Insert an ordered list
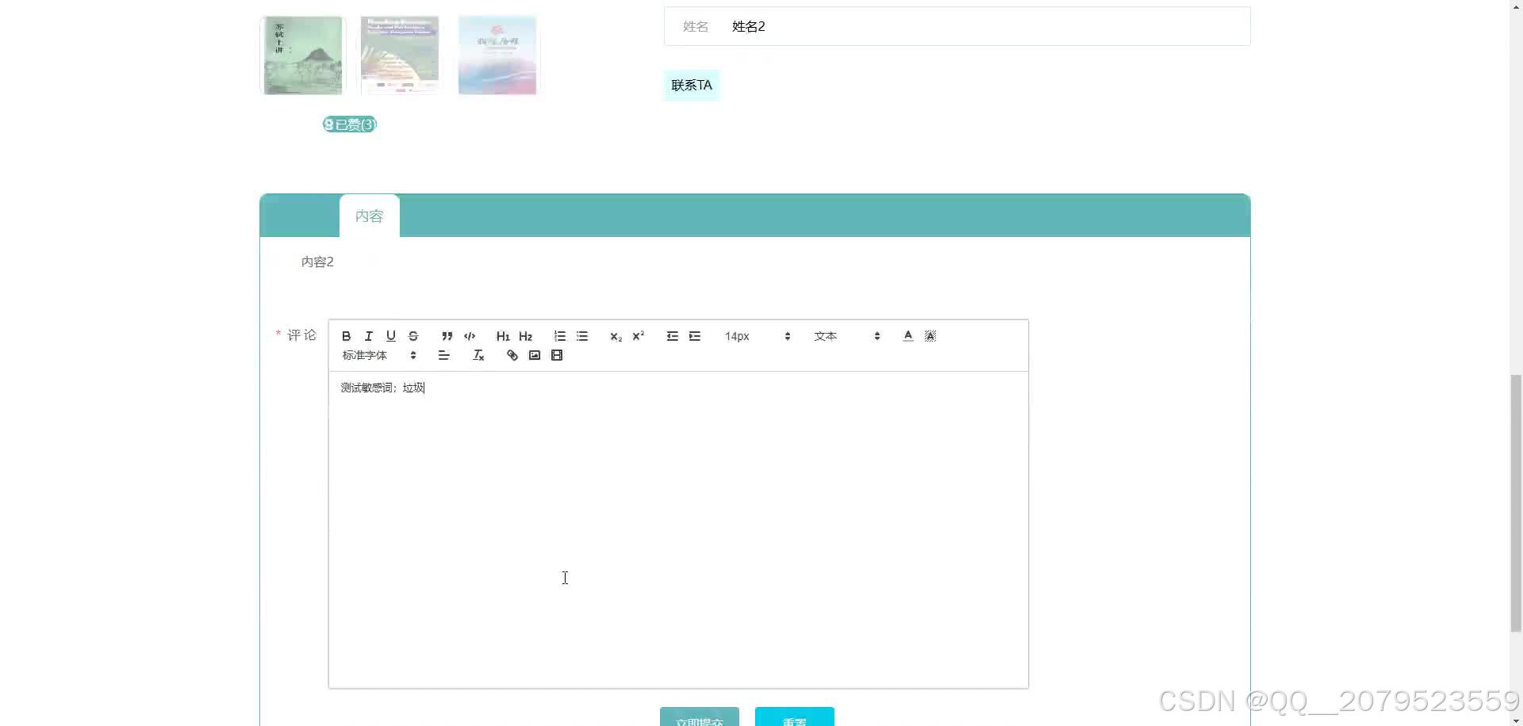Viewport: 1523px width, 726px height. 559,336
